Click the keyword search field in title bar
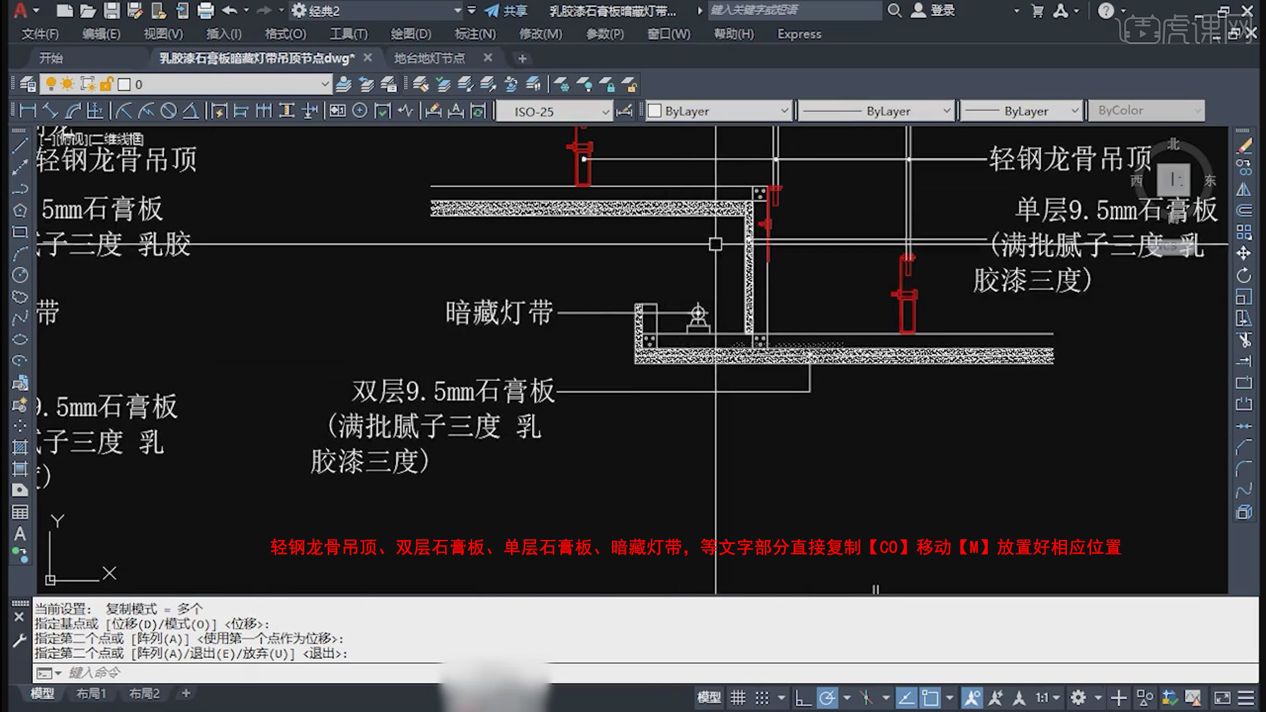 (794, 11)
